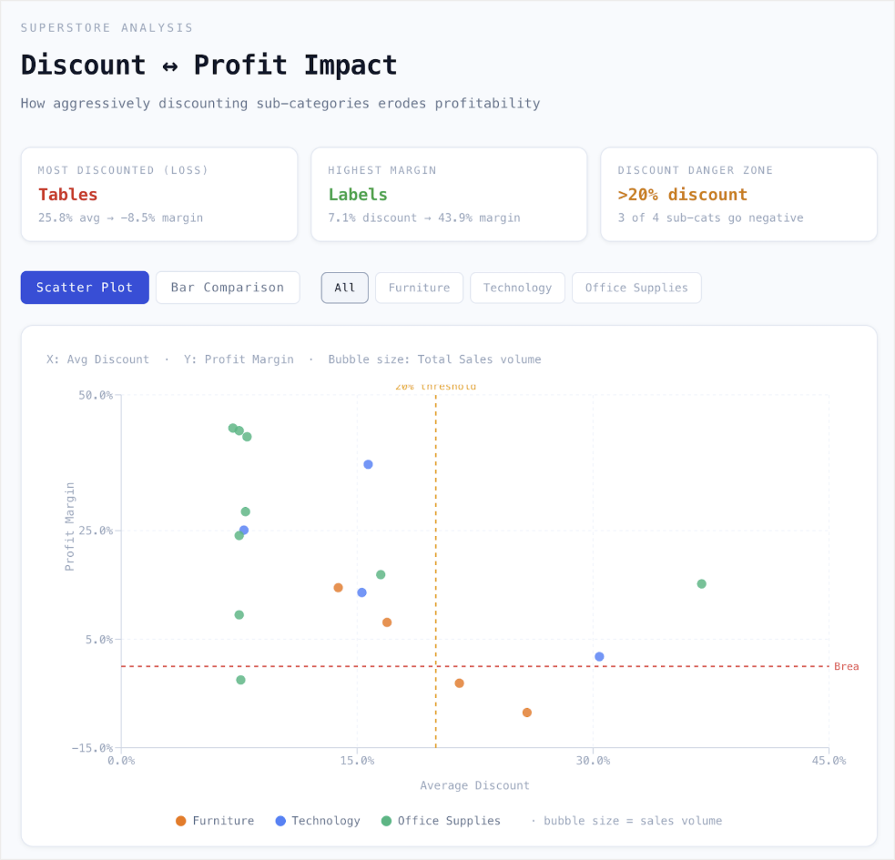
Task: Click the blue bubble near 30% discount
Action: click(598, 655)
